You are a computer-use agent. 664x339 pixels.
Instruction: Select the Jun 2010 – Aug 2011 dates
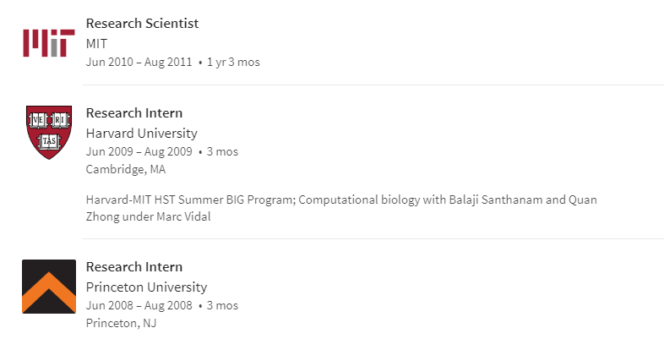click(x=139, y=62)
